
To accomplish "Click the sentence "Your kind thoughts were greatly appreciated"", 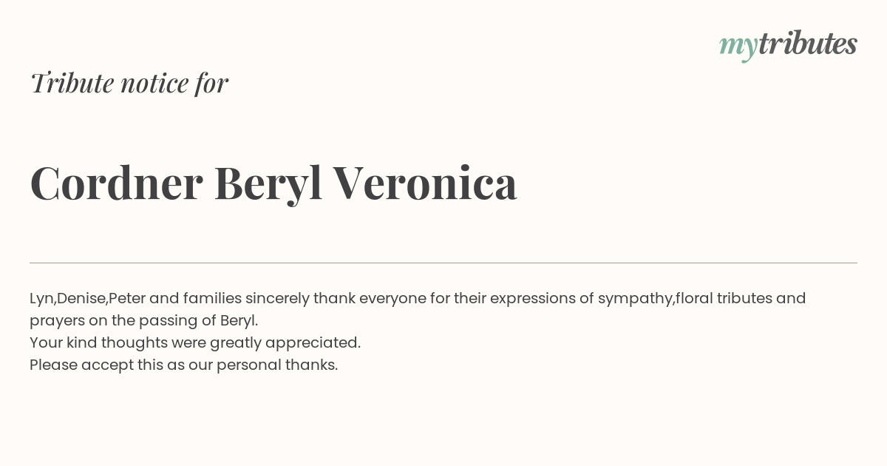I will tap(195, 343).
